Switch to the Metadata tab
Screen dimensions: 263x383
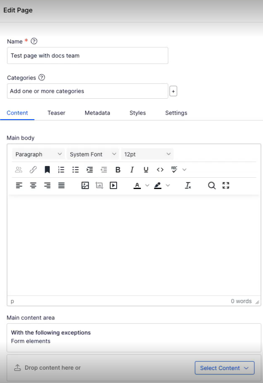coord(97,113)
